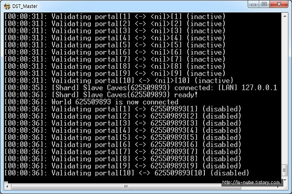
Task: Open the la-nube.tistory.com watermark link
Action: [x=251, y=183]
